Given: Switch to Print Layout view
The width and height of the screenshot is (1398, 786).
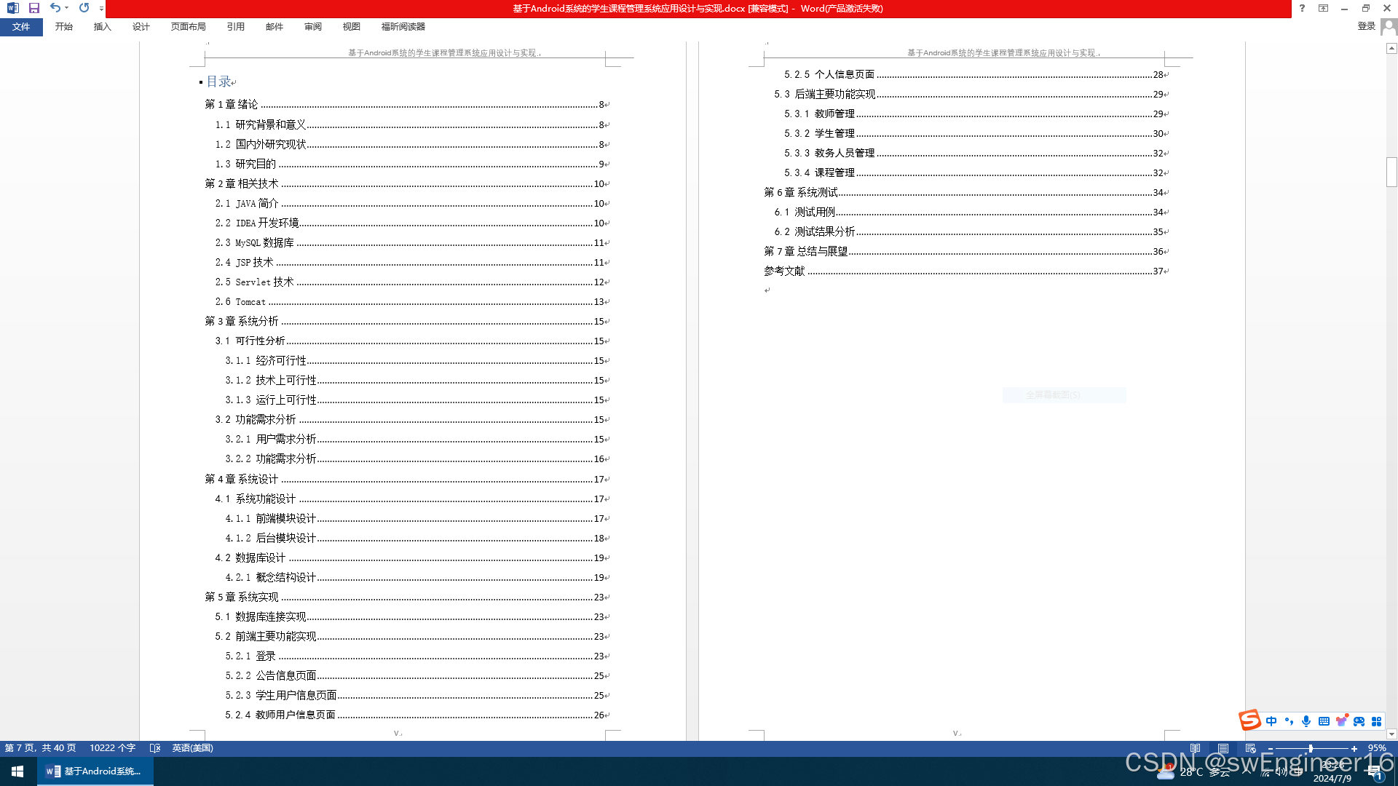Looking at the screenshot, I should tap(1223, 748).
